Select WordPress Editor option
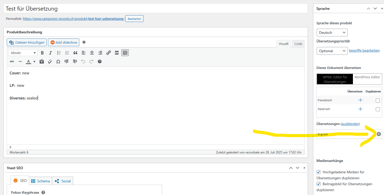The width and height of the screenshot is (384, 195). point(367,77)
